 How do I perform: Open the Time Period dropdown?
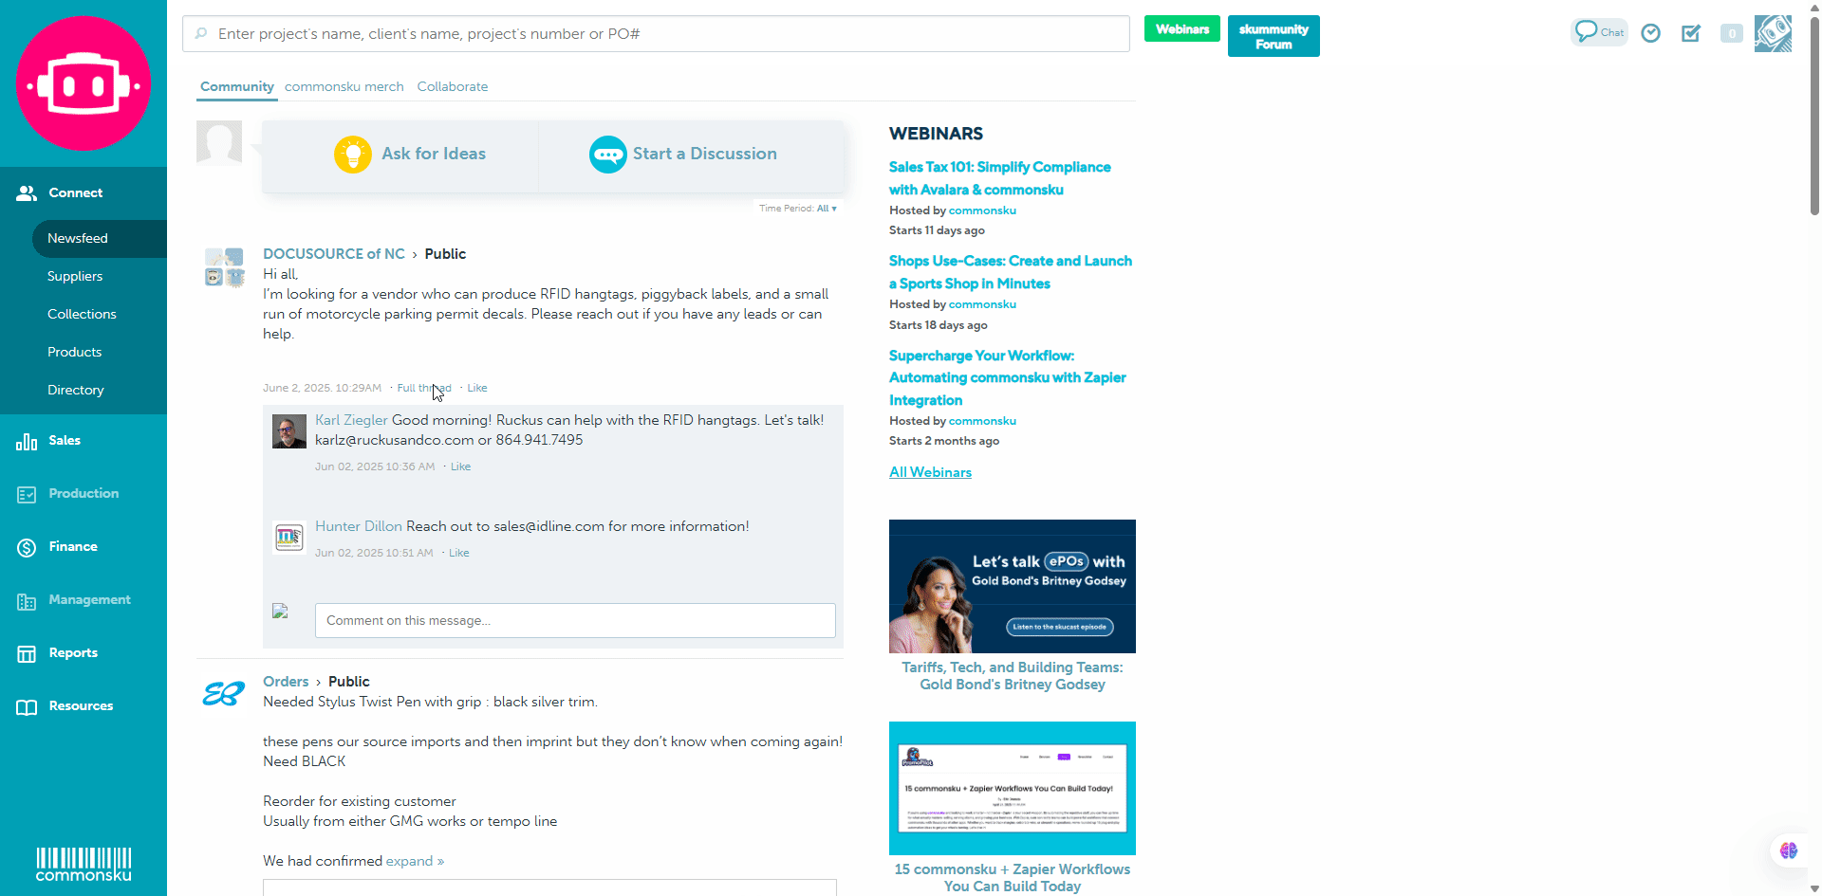pos(826,209)
